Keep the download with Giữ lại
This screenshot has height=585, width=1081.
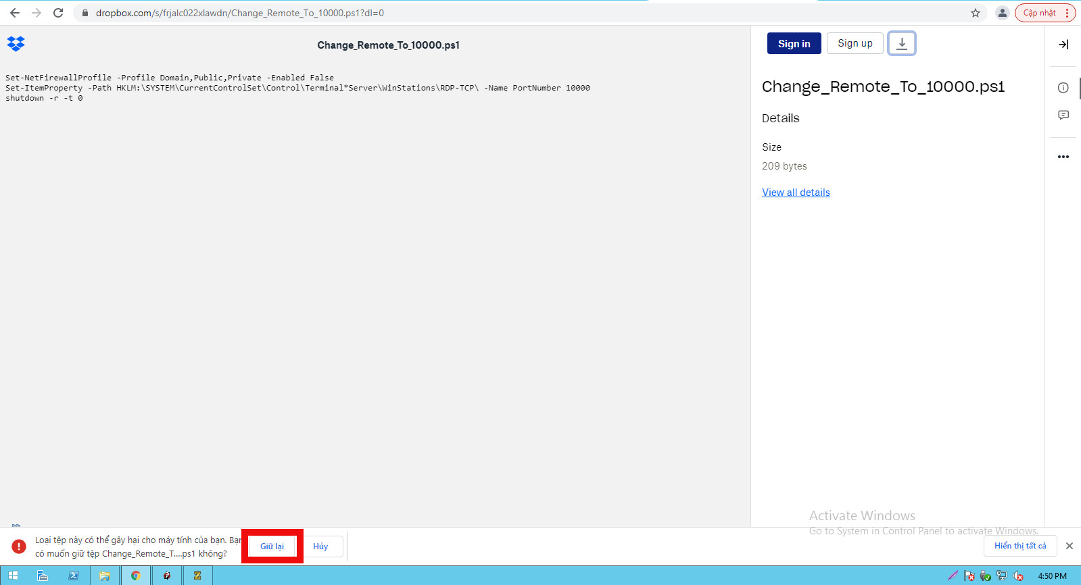[x=272, y=546]
